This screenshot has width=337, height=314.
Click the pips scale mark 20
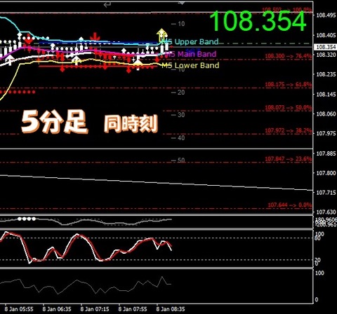pos(178,93)
